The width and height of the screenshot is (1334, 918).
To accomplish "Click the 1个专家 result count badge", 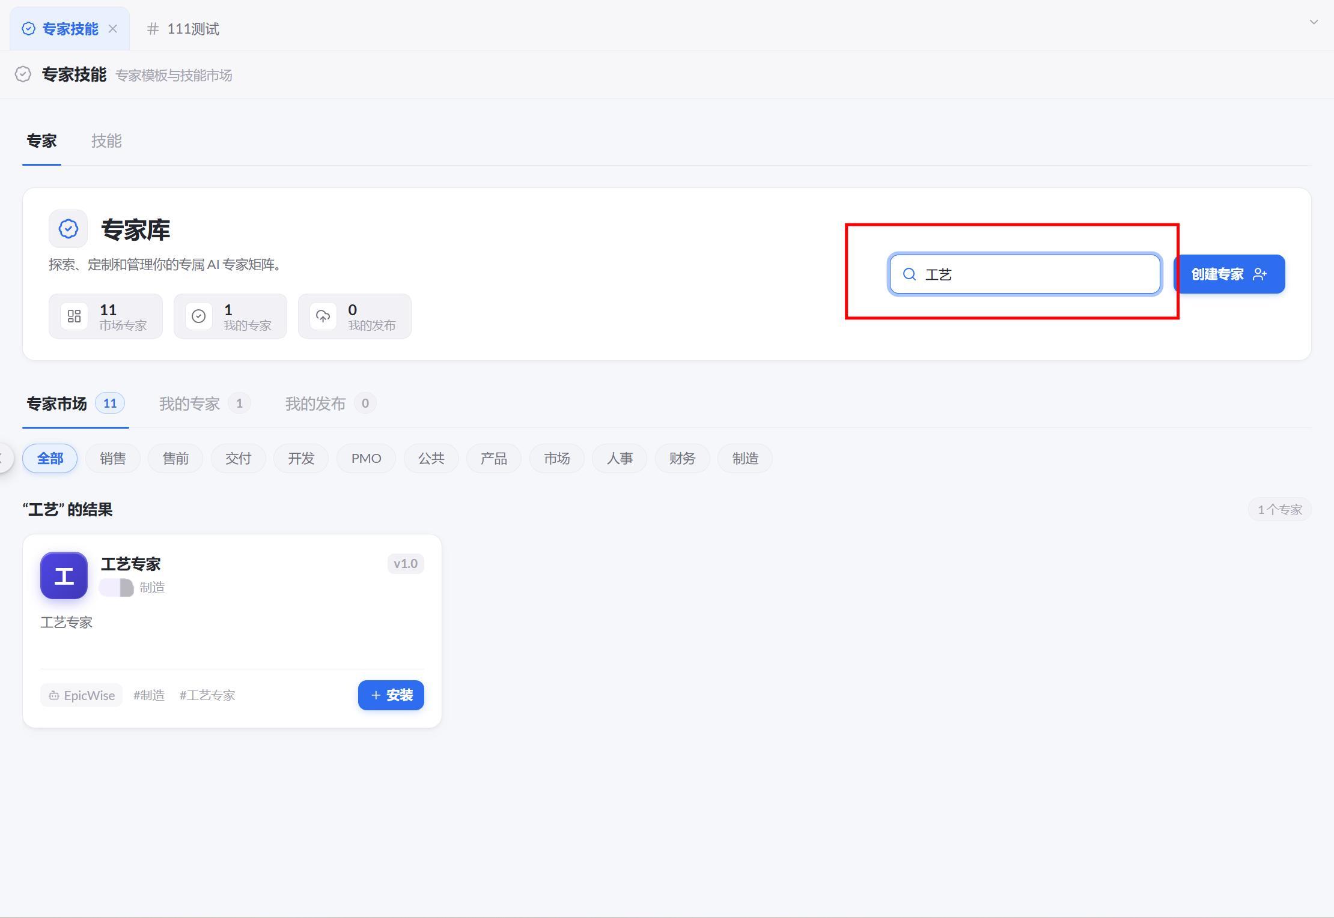I will [x=1280, y=510].
